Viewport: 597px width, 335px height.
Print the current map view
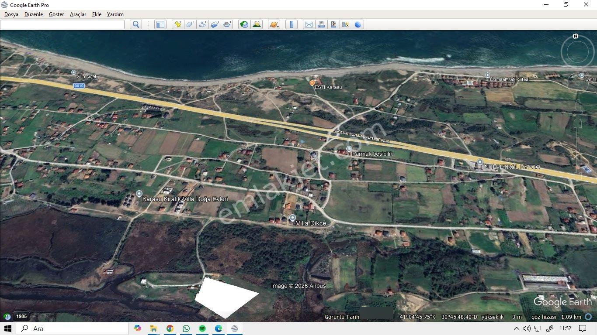321,24
